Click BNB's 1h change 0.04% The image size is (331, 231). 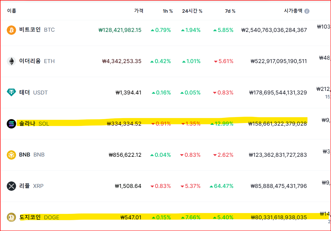161,155
